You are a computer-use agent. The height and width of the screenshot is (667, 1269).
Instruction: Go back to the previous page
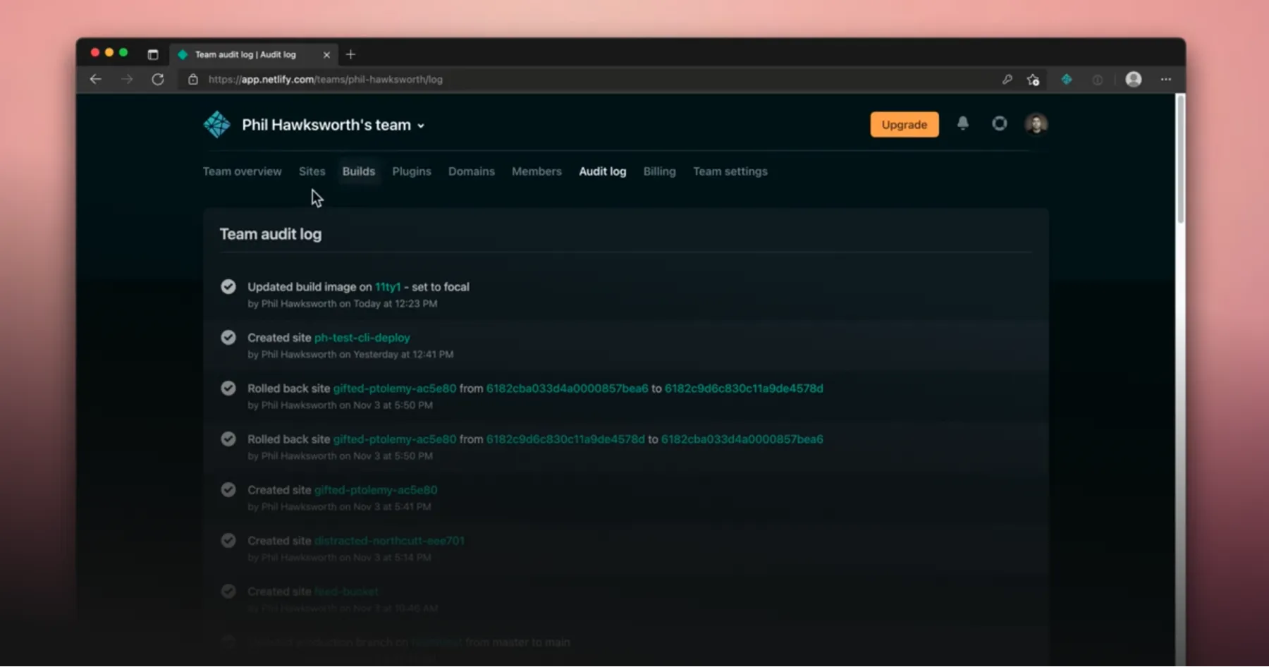click(x=96, y=80)
